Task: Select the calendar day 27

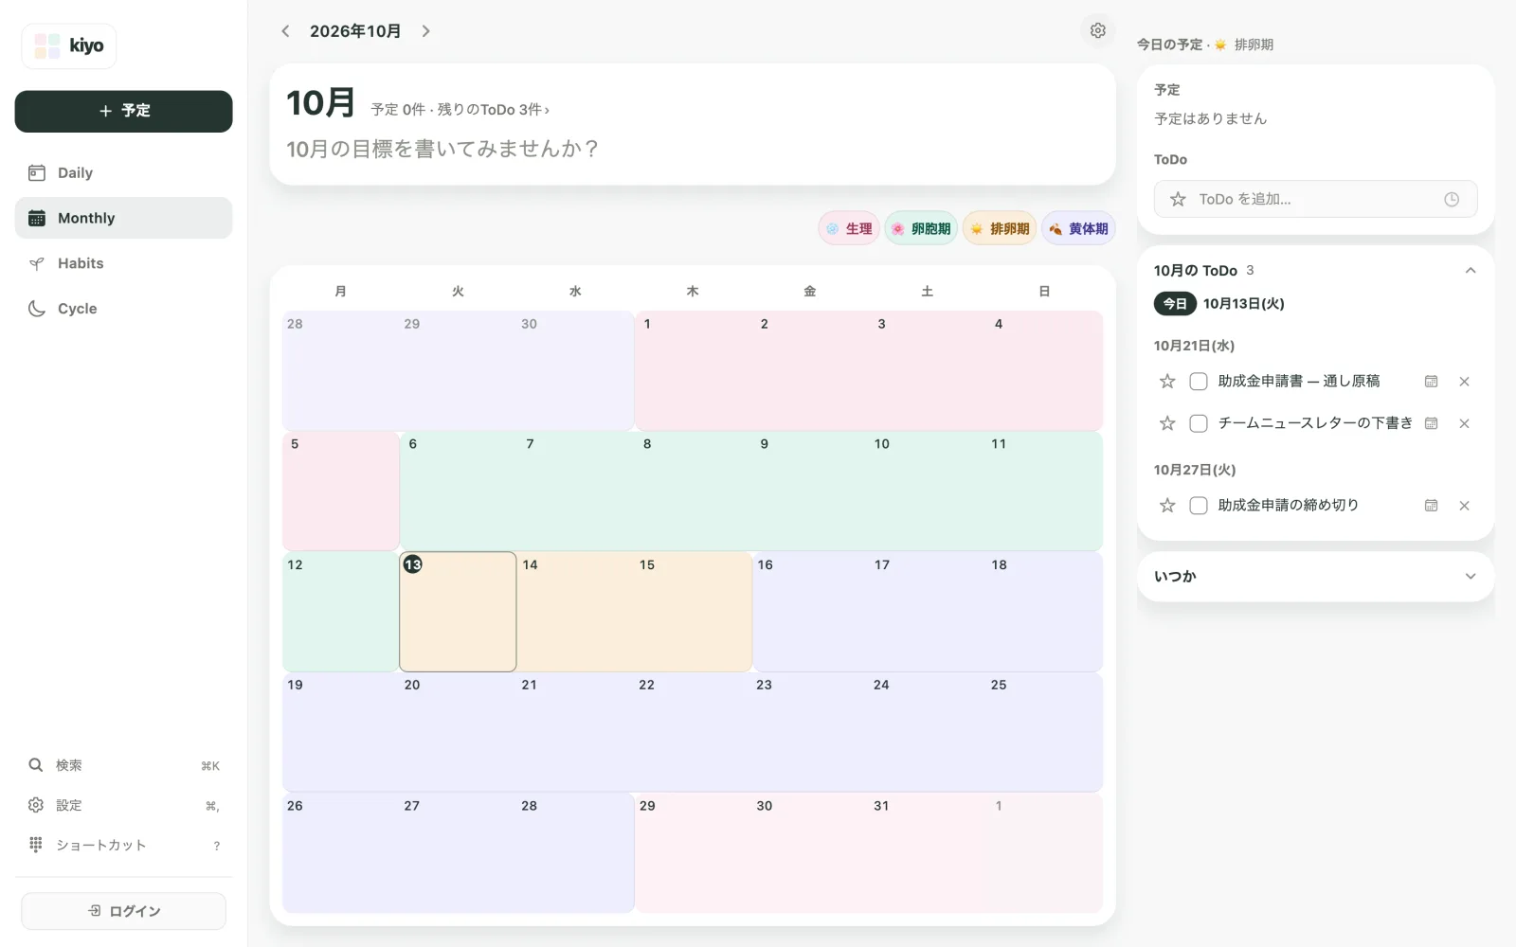Action: point(458,852)
